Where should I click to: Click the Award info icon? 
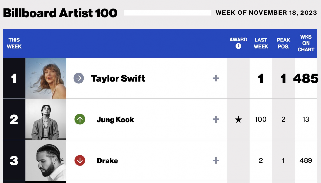click(x=238, y=46)
